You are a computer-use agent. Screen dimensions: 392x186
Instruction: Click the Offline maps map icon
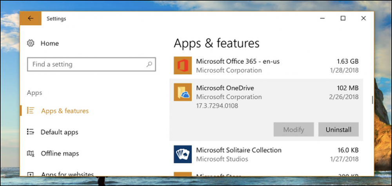click(x=30, y=153)
